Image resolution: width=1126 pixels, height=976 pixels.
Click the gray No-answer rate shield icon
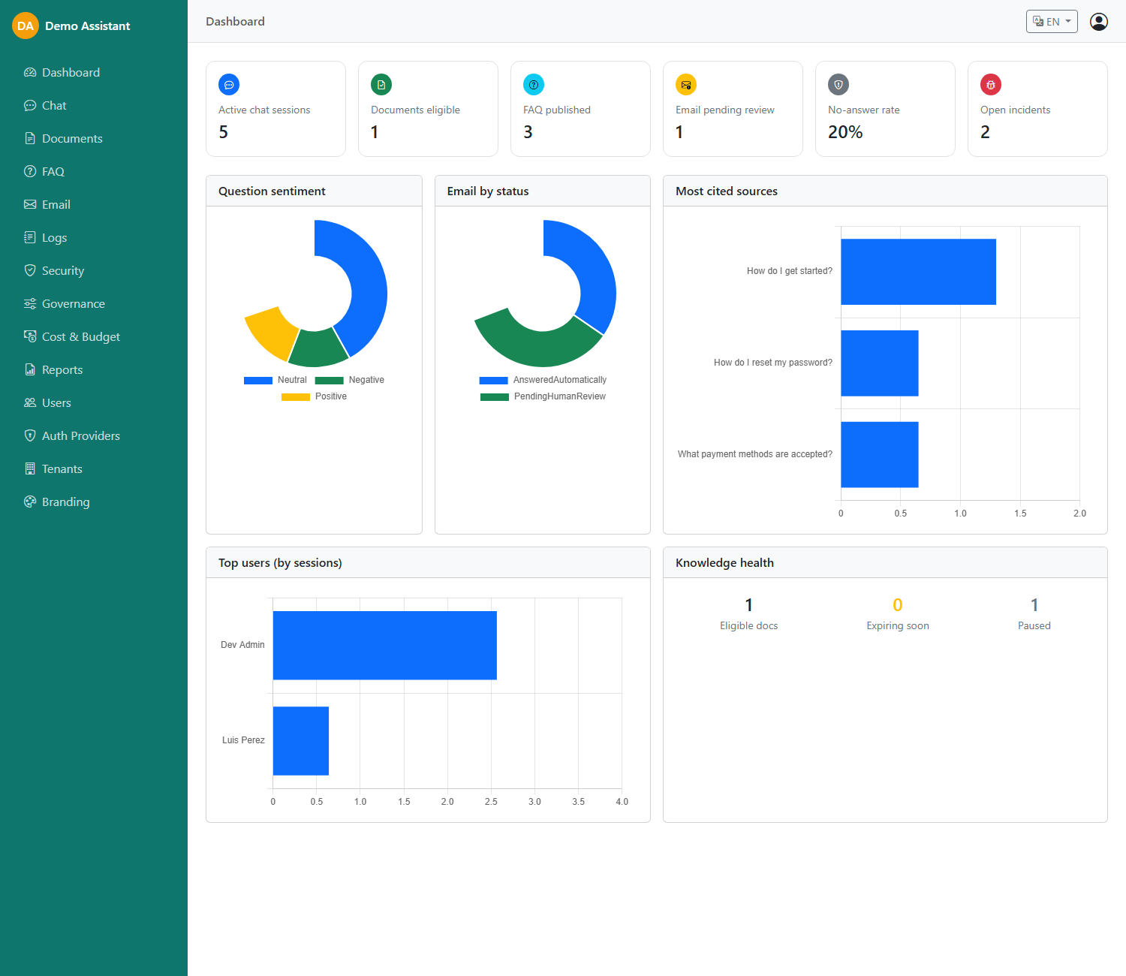pyautogui.click(x=838, y=85)
